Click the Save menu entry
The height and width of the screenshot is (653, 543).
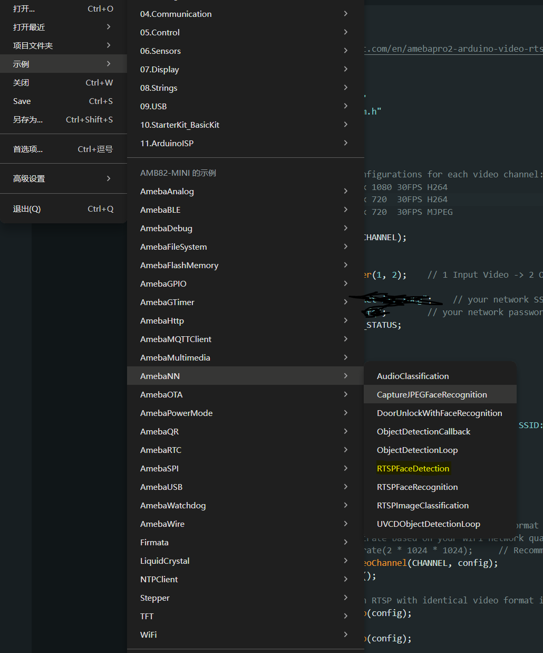(63, 101)
